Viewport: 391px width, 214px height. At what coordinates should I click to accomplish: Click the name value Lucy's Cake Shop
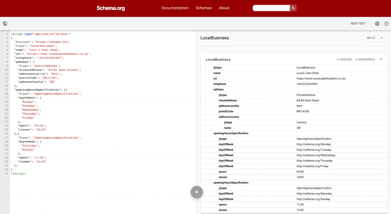click(307, 73)
